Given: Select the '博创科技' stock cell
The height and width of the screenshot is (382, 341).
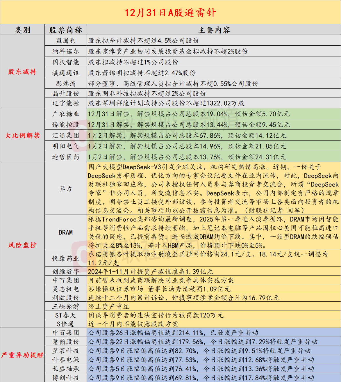Looking at the screenshot, I should (x=66, y=378).
